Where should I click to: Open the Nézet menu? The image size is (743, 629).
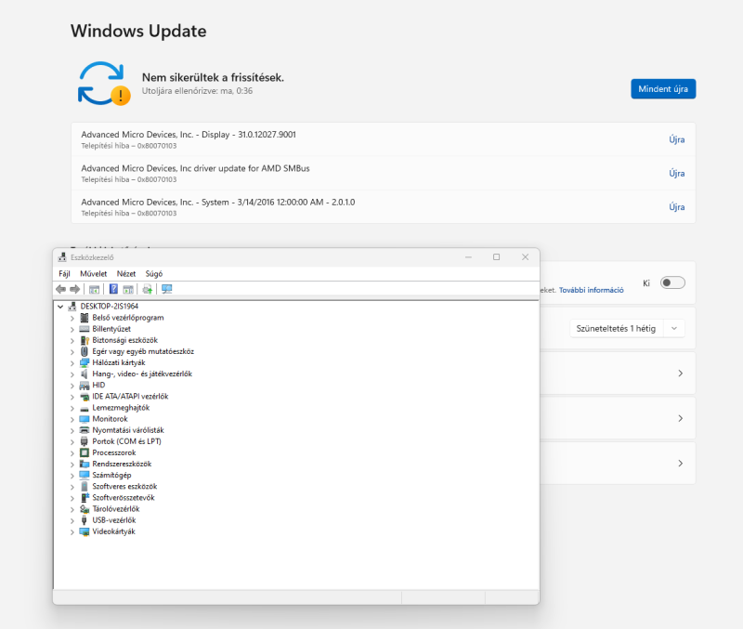126,273
